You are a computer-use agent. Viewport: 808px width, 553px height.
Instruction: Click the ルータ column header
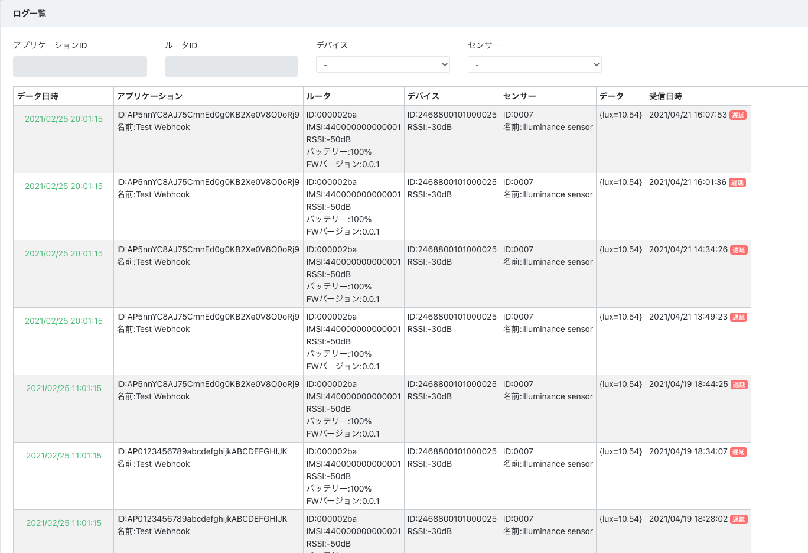(318, 96)
